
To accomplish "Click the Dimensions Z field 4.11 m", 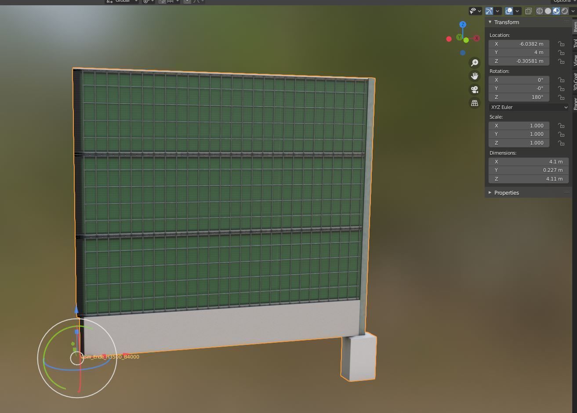I will click(529, 179).
